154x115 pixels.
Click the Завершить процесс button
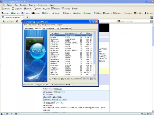click(88, 79)
